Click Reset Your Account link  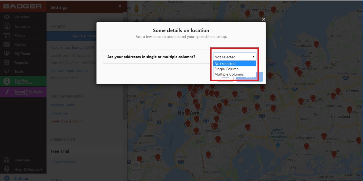66,121
